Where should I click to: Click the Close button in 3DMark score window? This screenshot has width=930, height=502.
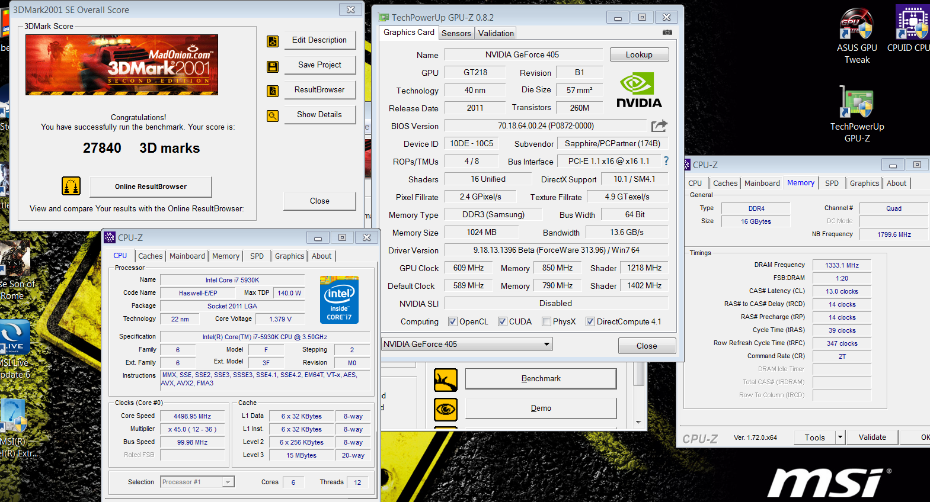pyautogui.click(x=319, y=201)
